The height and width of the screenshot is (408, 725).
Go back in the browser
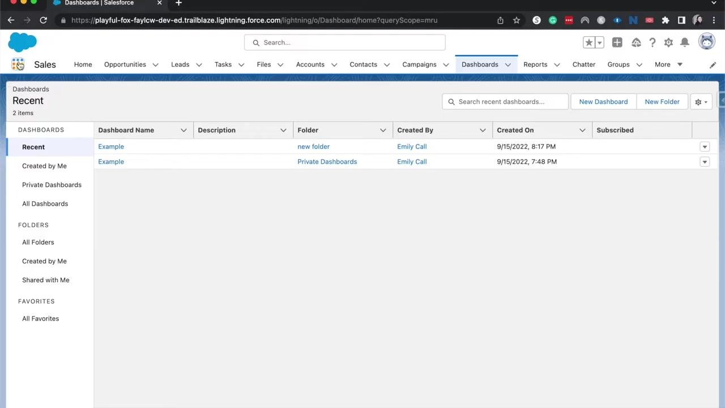click(x=11, y=20)
